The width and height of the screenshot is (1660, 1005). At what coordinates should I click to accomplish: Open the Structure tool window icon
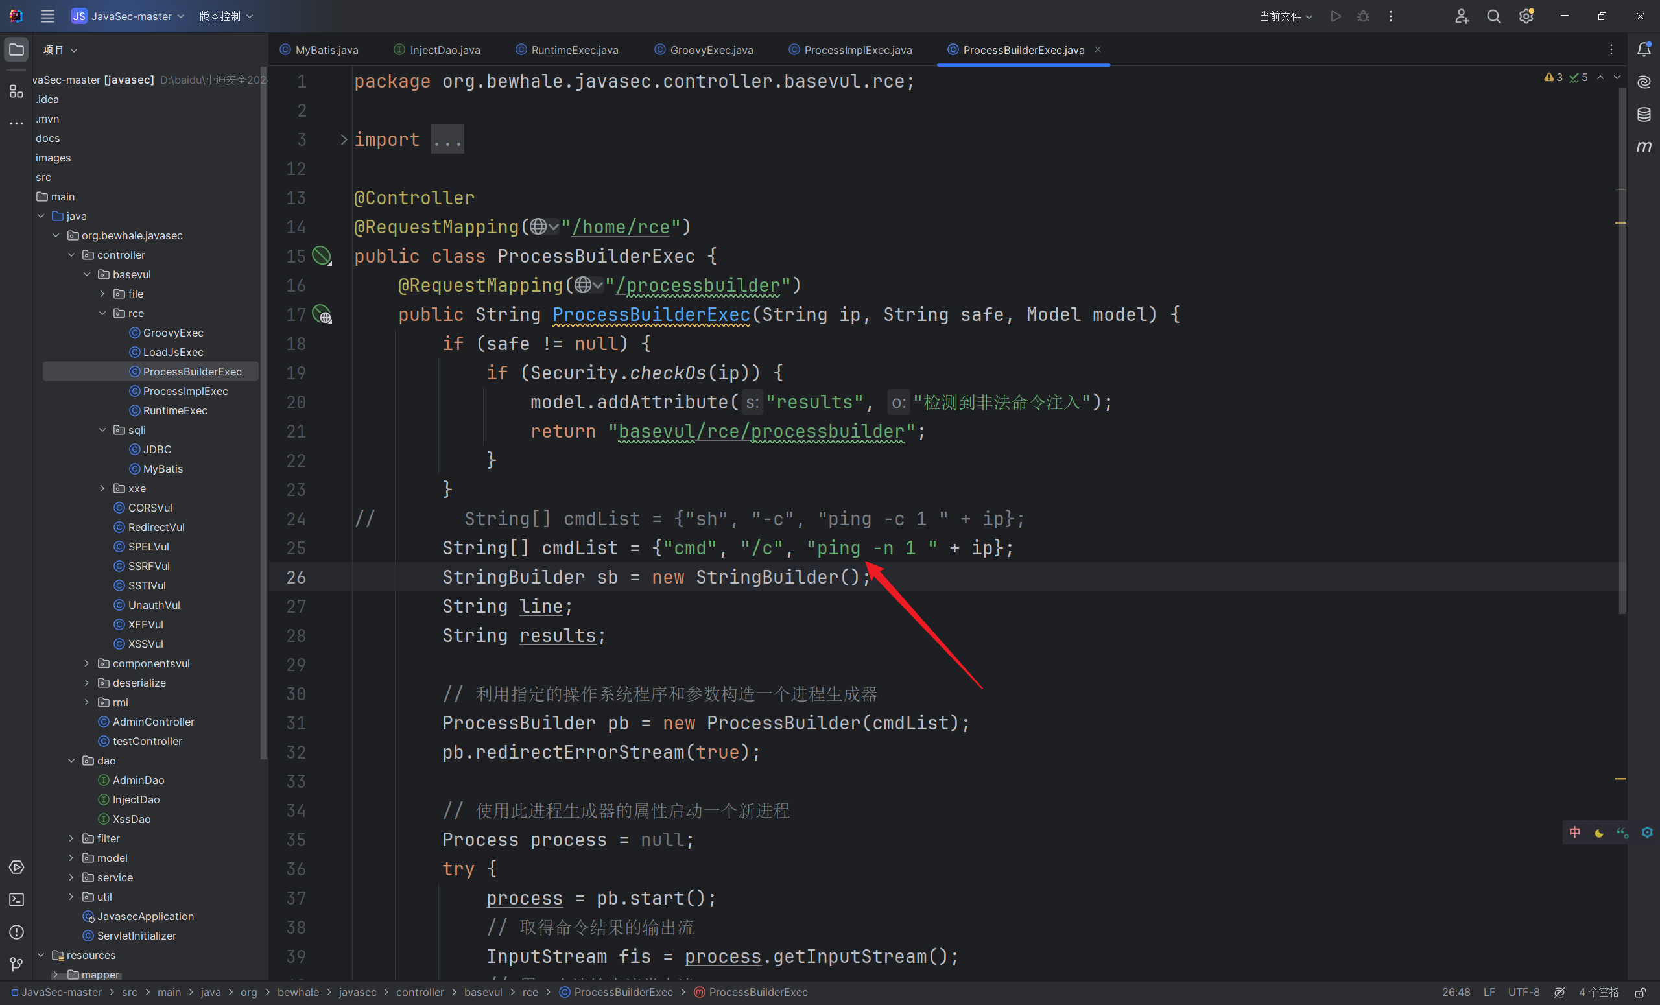pyautogui.click(x=16, y=91)
